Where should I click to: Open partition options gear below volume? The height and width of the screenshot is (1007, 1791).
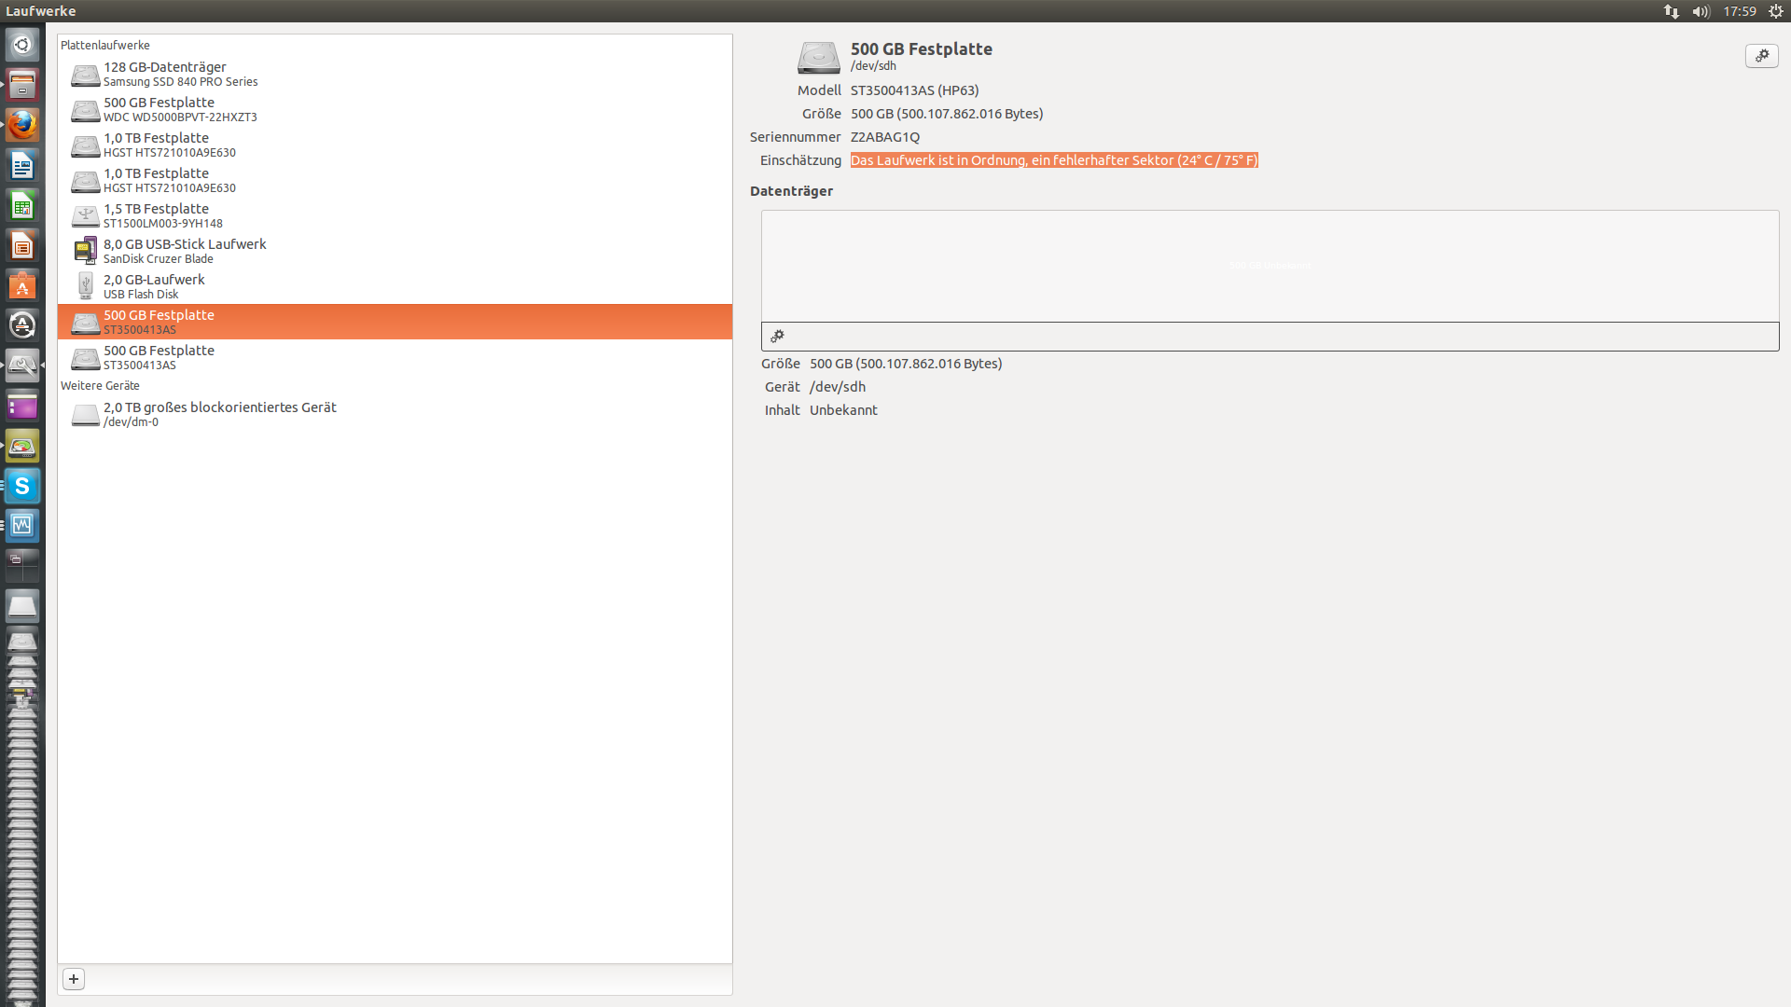(777, 337)
